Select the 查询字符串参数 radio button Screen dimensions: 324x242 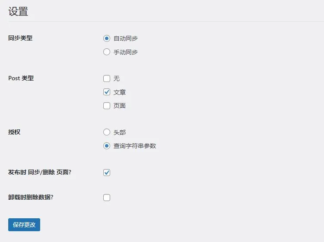[107, 146]
